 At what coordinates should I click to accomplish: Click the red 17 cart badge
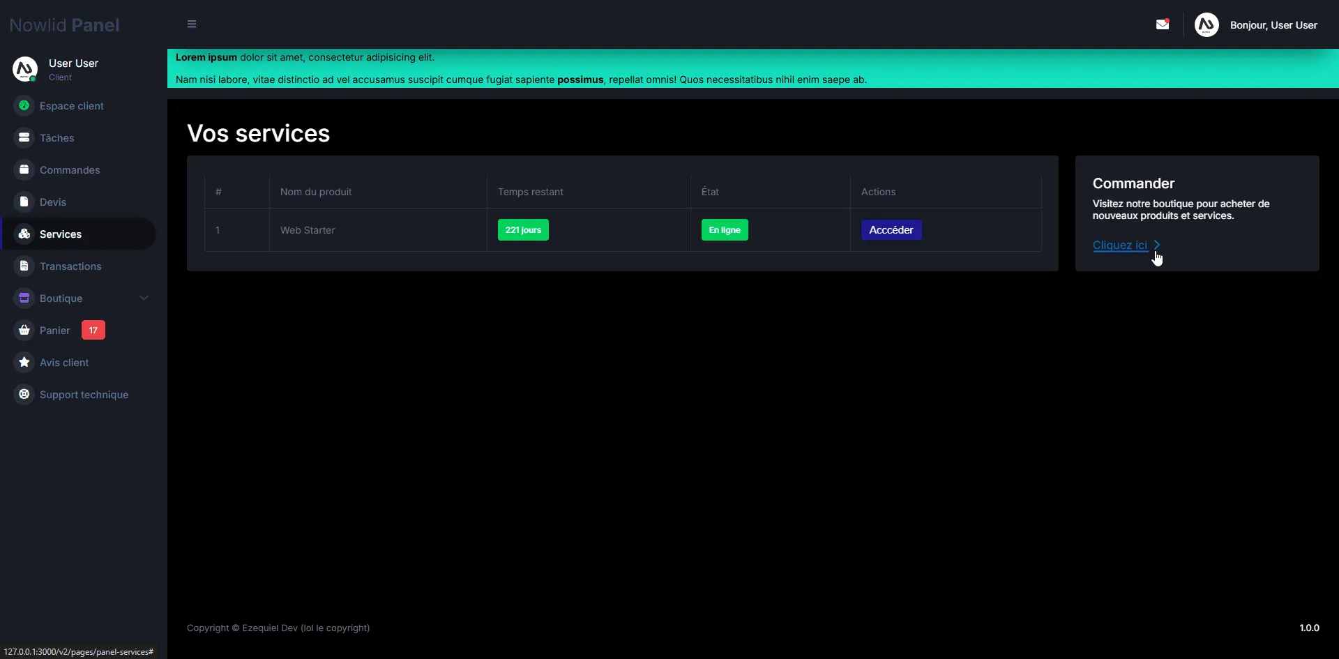(x=93, y=330)
